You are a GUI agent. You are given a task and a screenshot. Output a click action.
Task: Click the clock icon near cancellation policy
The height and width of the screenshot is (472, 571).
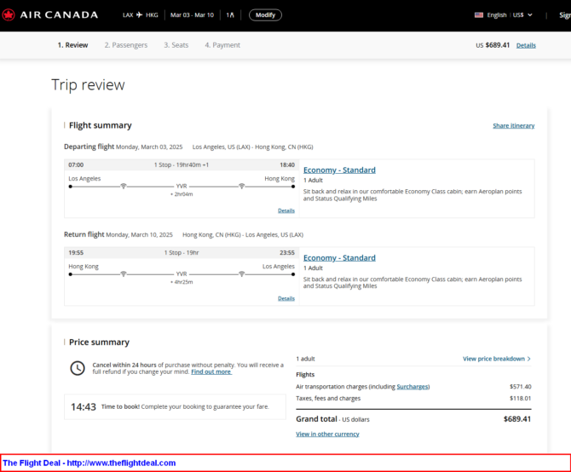(x=78, y=368)
